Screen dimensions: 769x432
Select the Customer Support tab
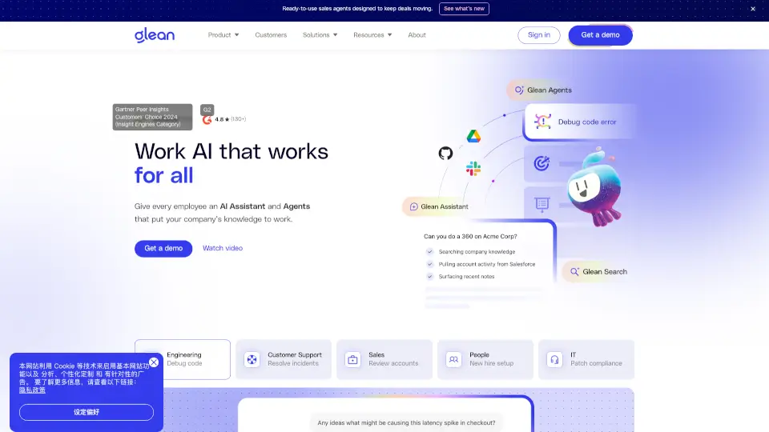click(284, 359)
